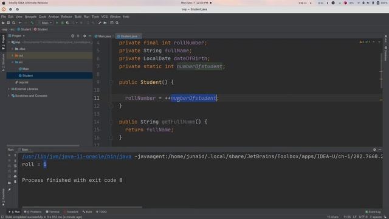The image size is (389, 219).
Task: Click the constructor fold marker on line 9
Action: tap(111, 82)
